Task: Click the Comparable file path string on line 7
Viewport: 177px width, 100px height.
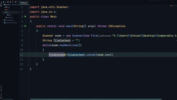Action: [x=144, y=36]
